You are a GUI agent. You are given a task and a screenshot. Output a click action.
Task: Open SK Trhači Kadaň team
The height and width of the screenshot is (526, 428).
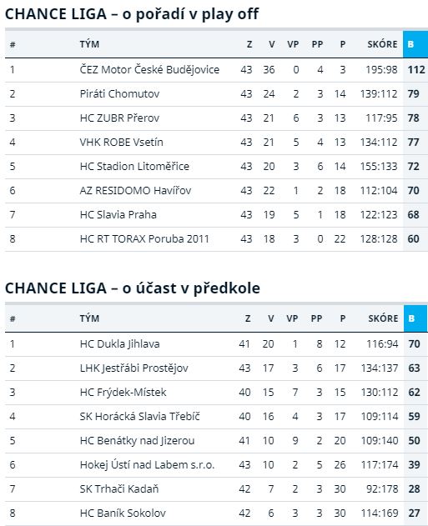point(119,488)
